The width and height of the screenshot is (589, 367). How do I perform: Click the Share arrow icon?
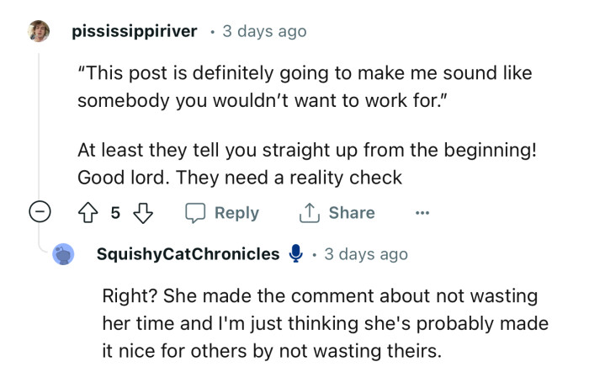(x=310, y=213)
